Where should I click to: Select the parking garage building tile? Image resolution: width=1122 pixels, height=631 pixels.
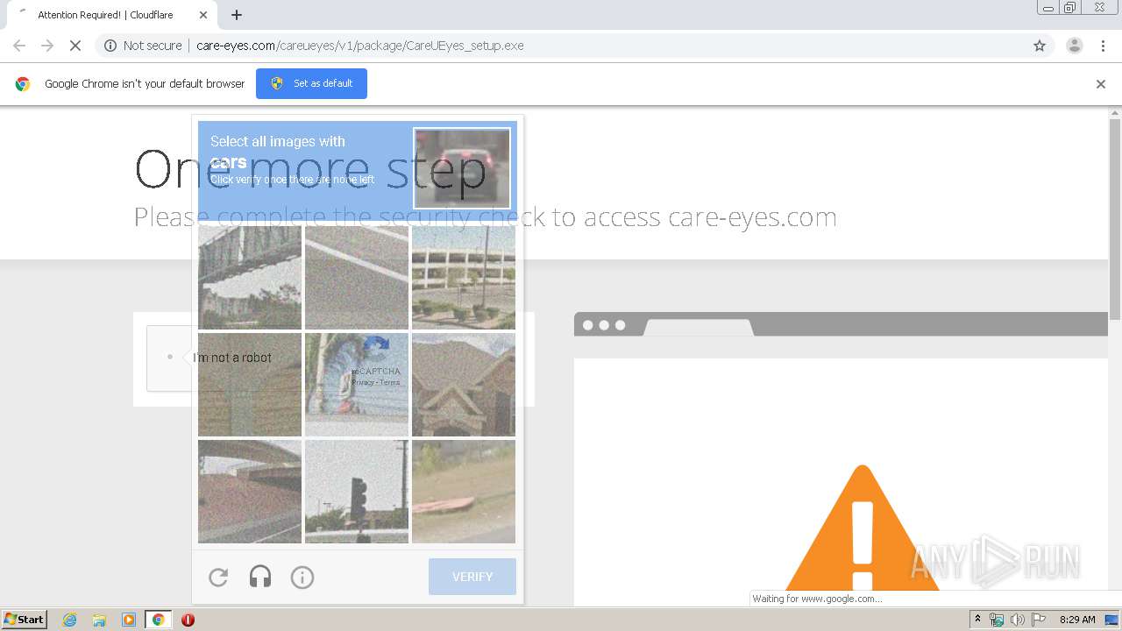(464, 278)
